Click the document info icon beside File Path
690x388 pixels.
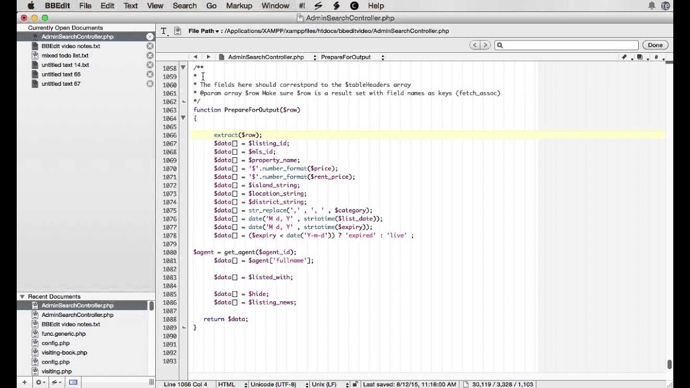click(x=178, y=31)
